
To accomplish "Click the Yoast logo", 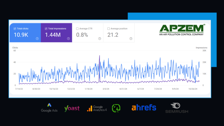I will point(72,108).
